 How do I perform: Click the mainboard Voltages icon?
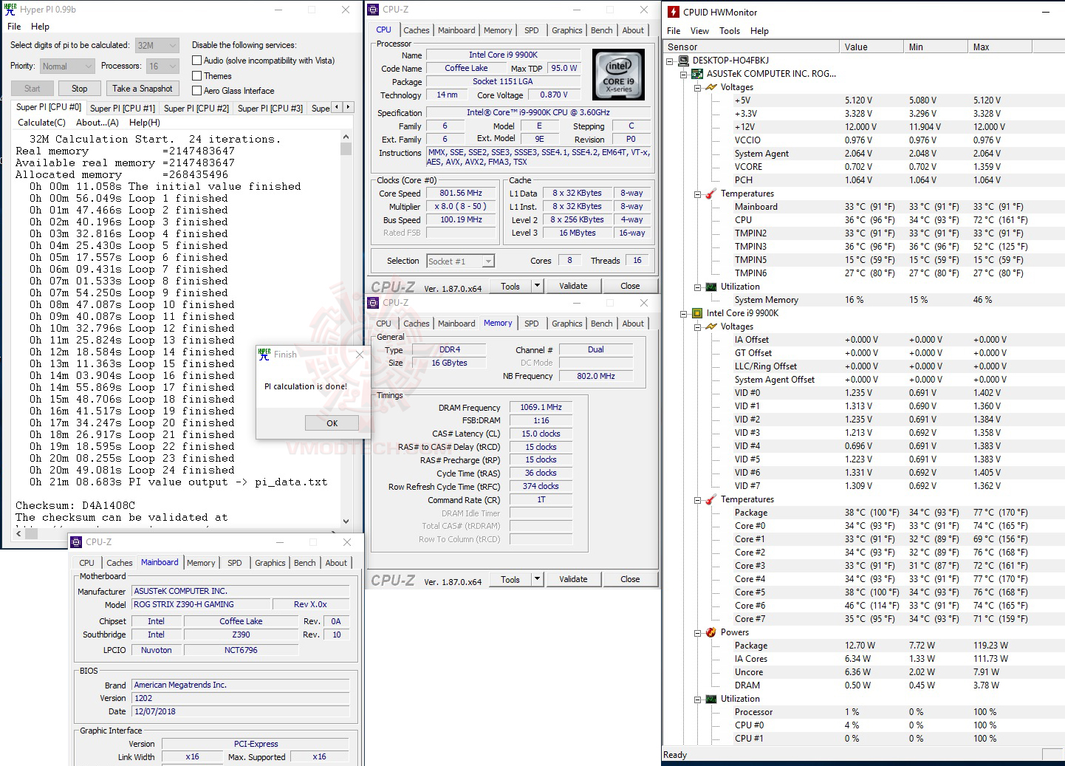click(710, 87)
